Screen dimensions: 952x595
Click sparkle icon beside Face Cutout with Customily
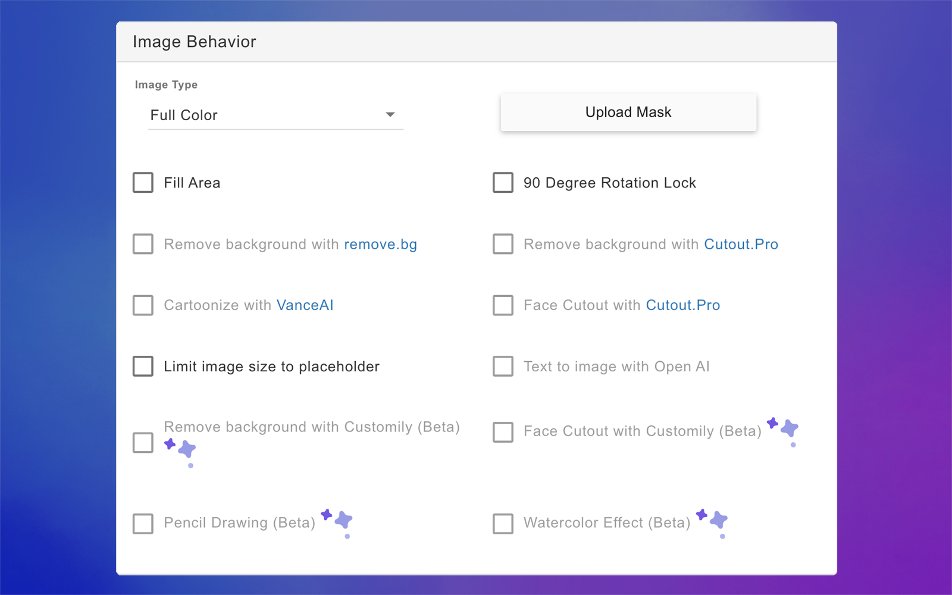pos(783,430)
